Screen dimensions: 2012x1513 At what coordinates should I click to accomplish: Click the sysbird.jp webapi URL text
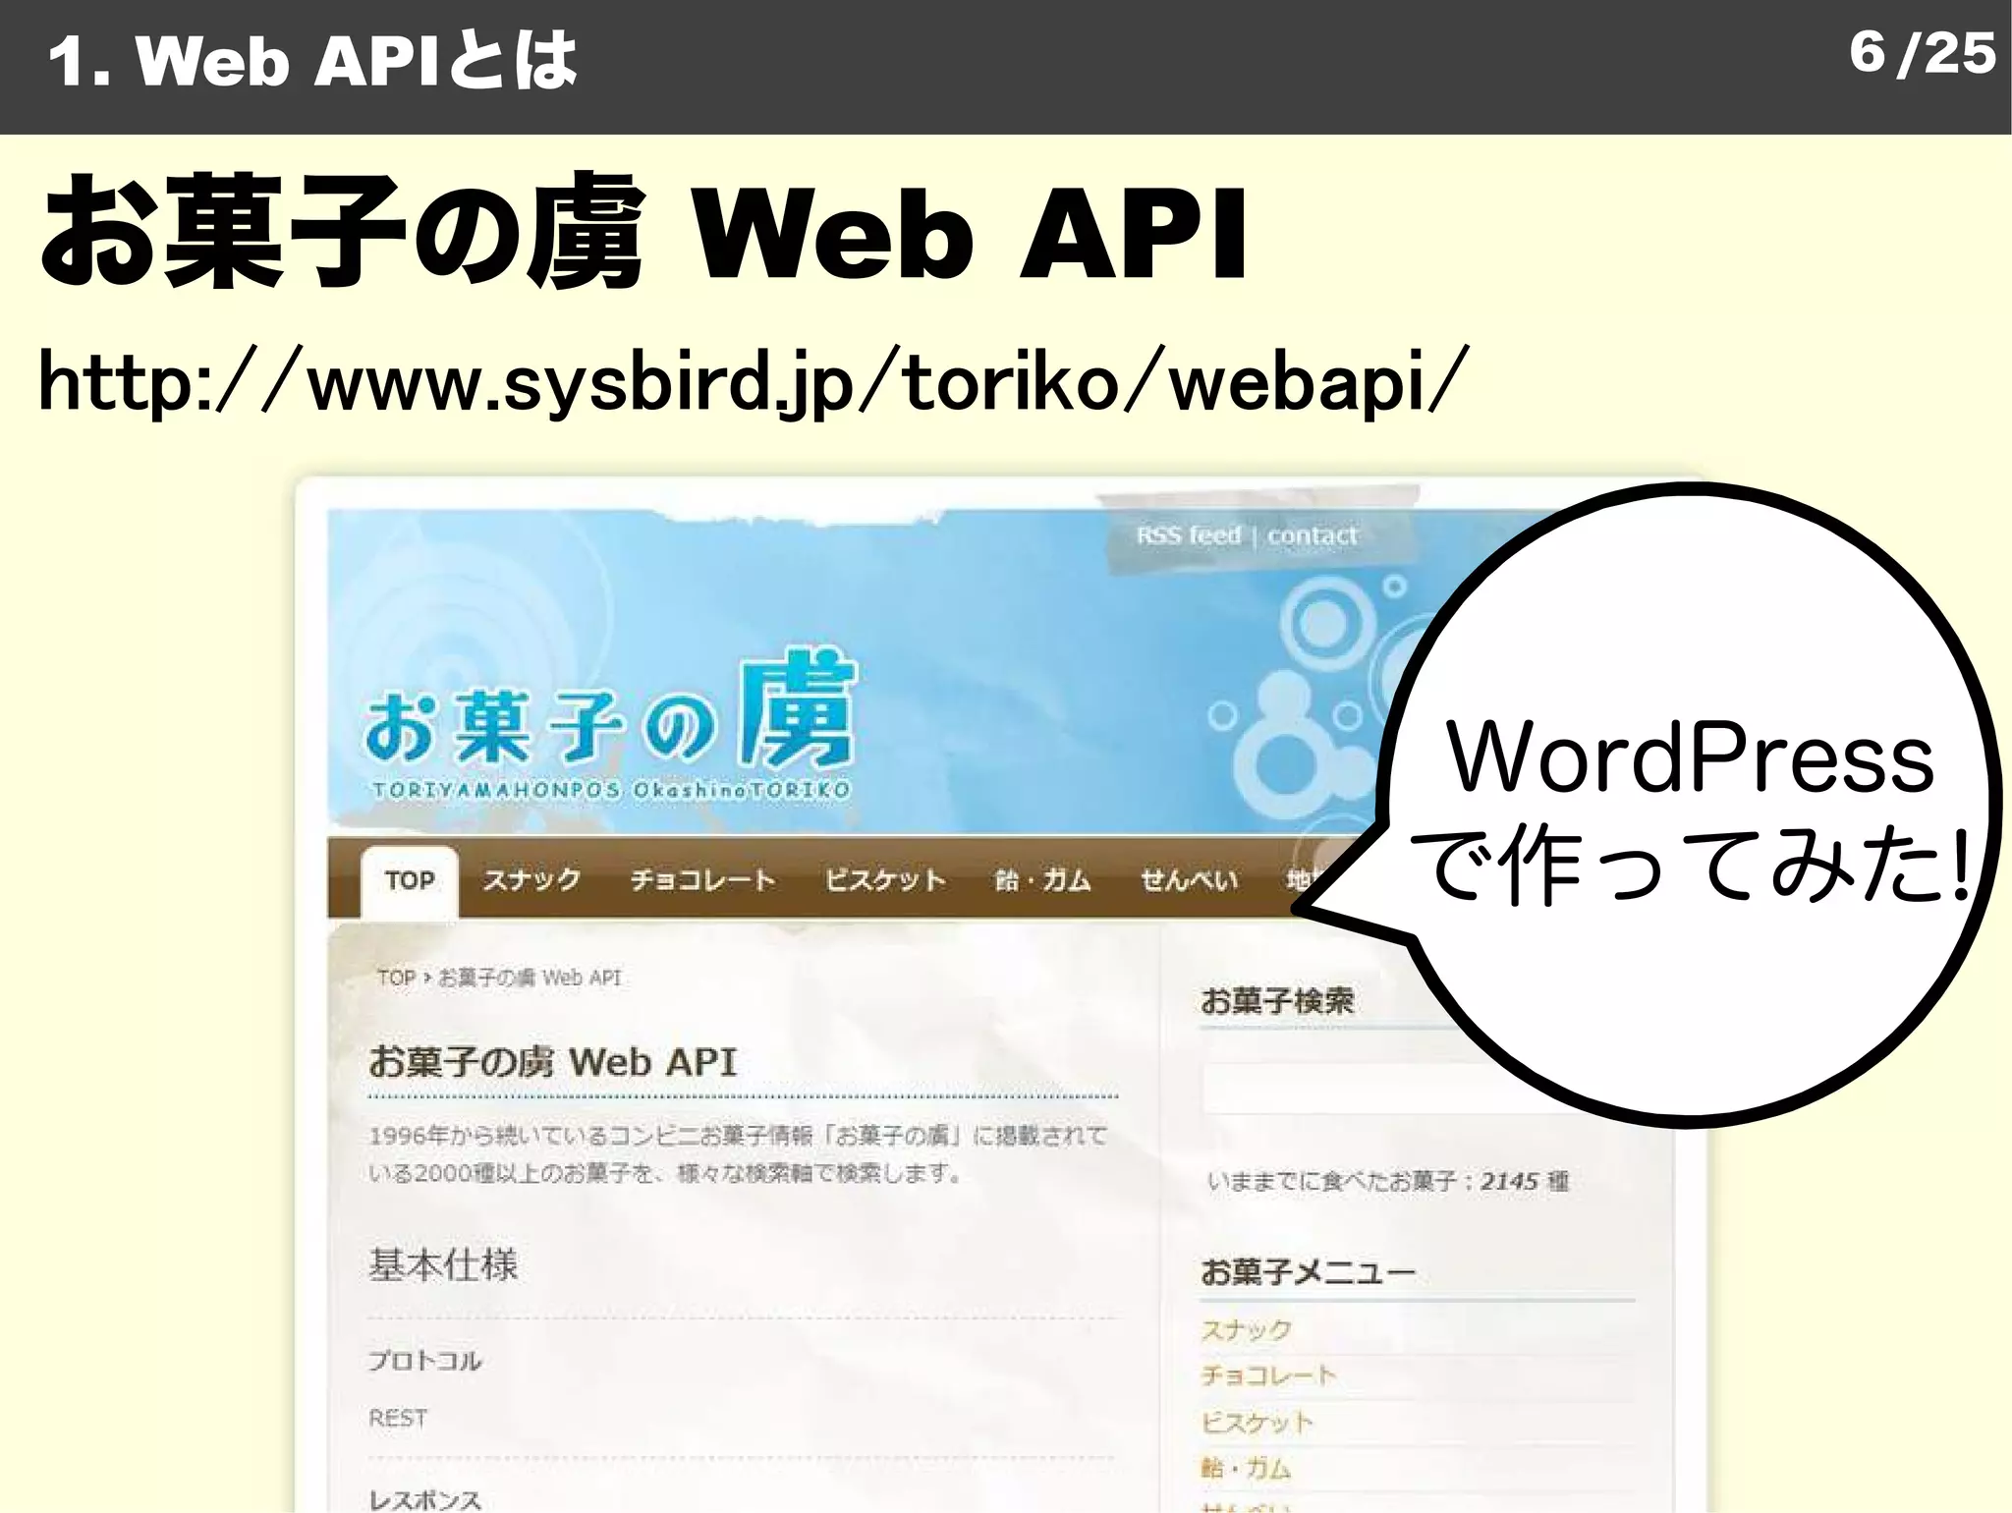pos(754,382)
